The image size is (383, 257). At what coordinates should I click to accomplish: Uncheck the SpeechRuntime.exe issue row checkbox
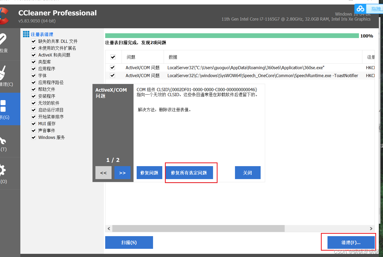[x=112, y=76]
